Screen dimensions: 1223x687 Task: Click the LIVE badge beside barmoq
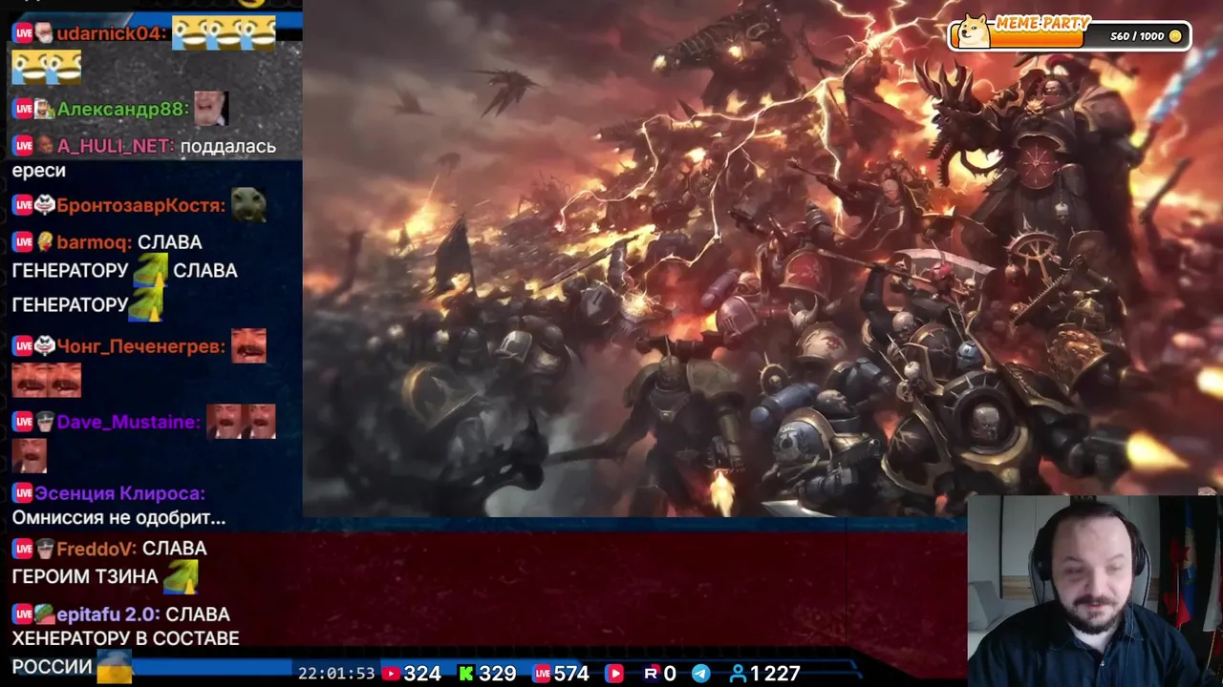tap(23, 242)
